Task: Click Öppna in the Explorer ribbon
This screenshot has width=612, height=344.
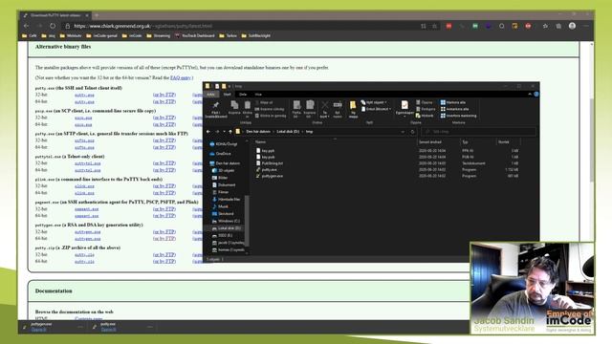Action: [425, 102]
